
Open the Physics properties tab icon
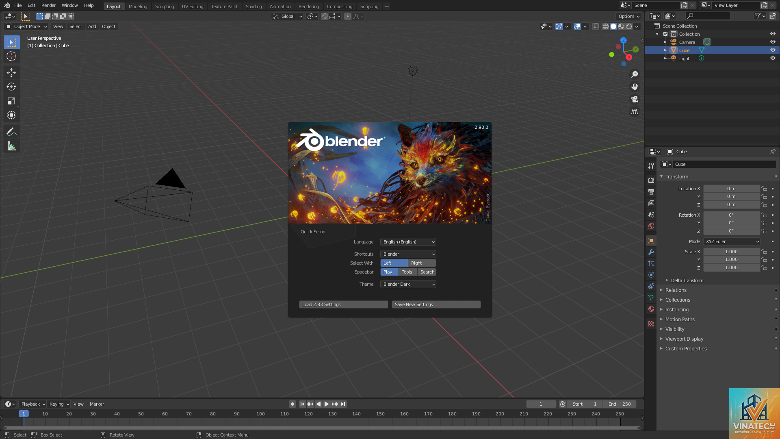pos(651,275)
